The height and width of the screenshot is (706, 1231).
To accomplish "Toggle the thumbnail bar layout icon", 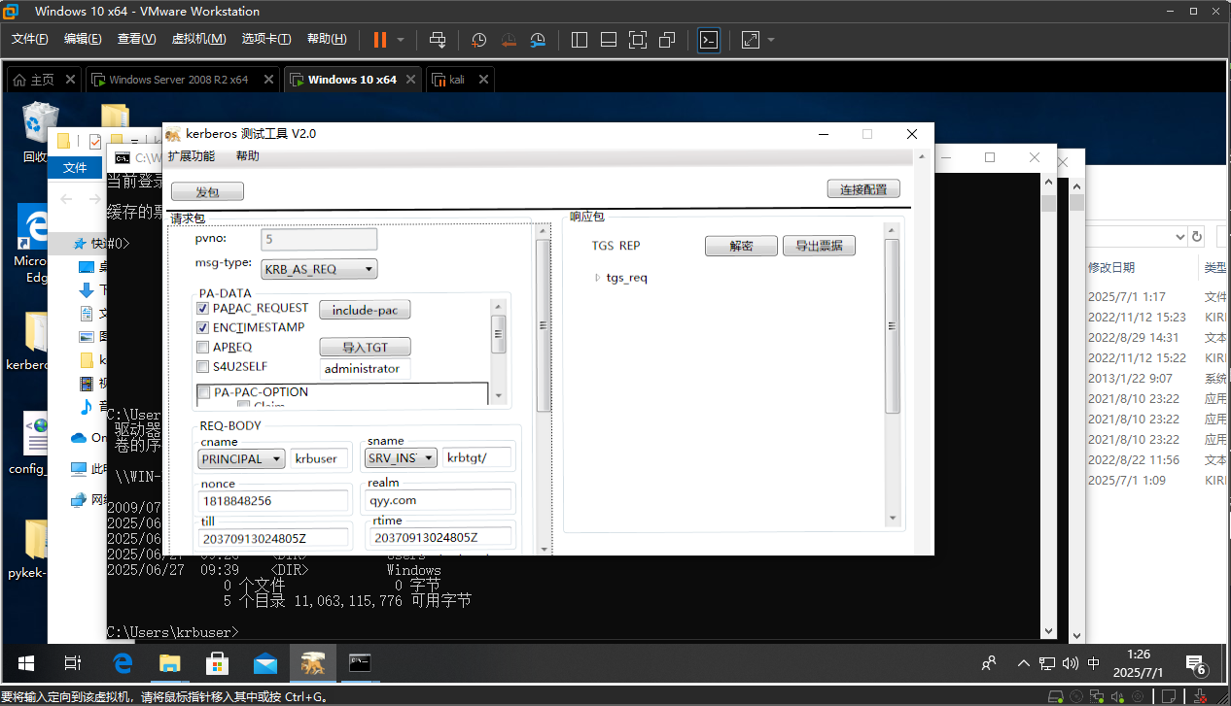I will click(x=609, y=40).
